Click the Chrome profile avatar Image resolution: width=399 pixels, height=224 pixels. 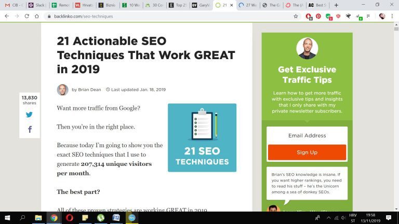pyautogui.click(x=382, y=16)
